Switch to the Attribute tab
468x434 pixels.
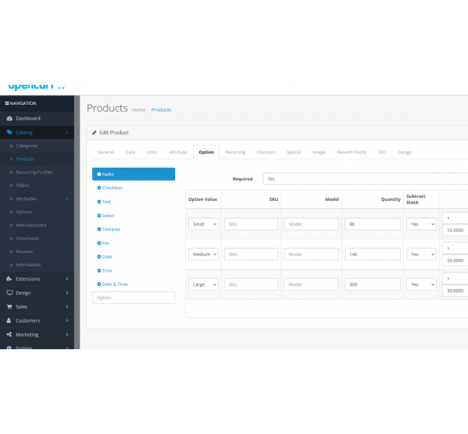coord(178,152)
